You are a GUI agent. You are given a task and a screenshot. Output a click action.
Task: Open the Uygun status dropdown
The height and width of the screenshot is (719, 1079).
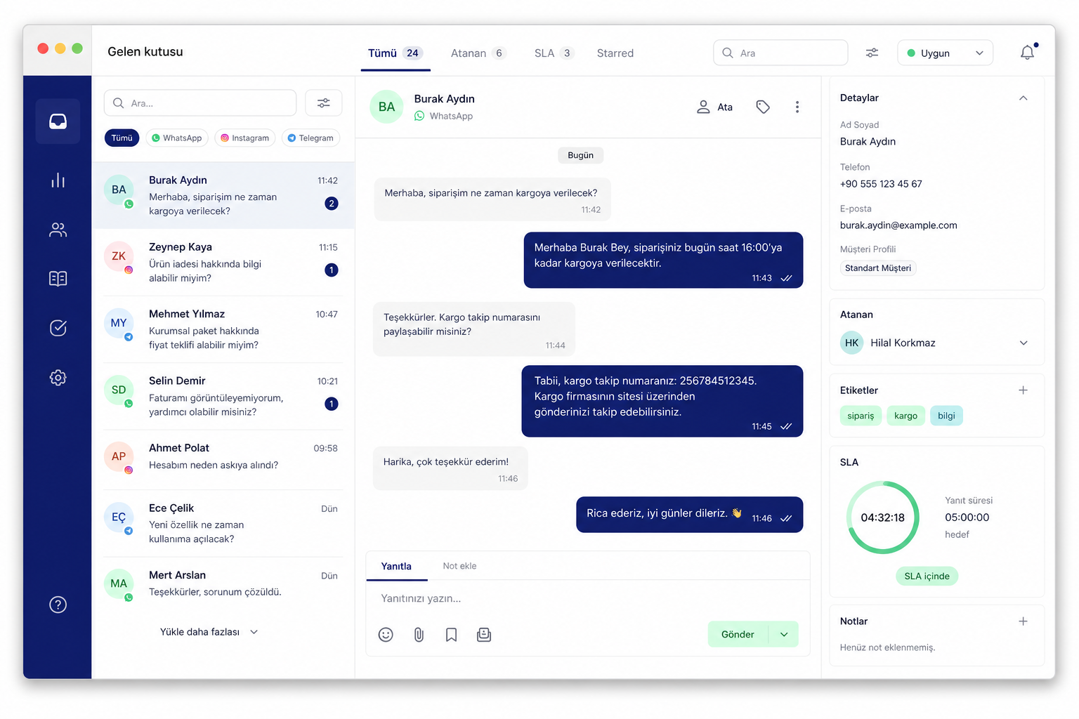click(x=945, y=53)
